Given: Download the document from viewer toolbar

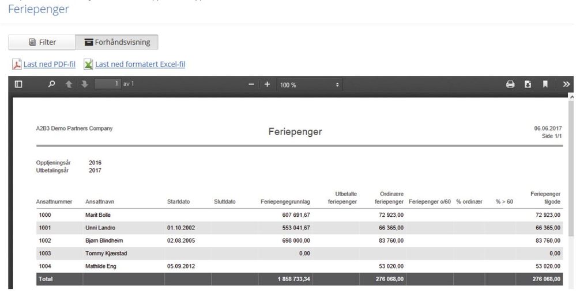Looking at the screenshot, I should click(528, 85).
